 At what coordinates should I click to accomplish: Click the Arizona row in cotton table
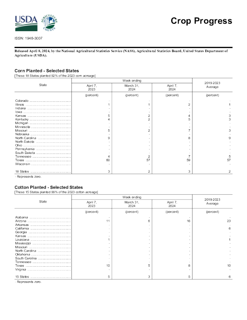(x=22, y=221)
